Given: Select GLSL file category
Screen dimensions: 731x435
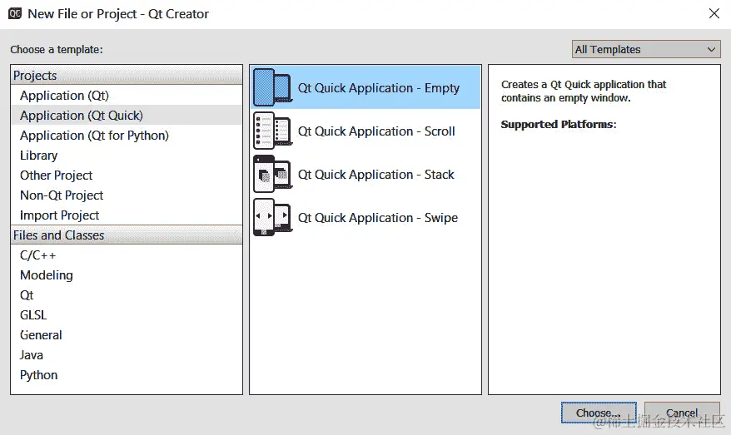Looking at the screenshot, I should click(x=127, y=315).
